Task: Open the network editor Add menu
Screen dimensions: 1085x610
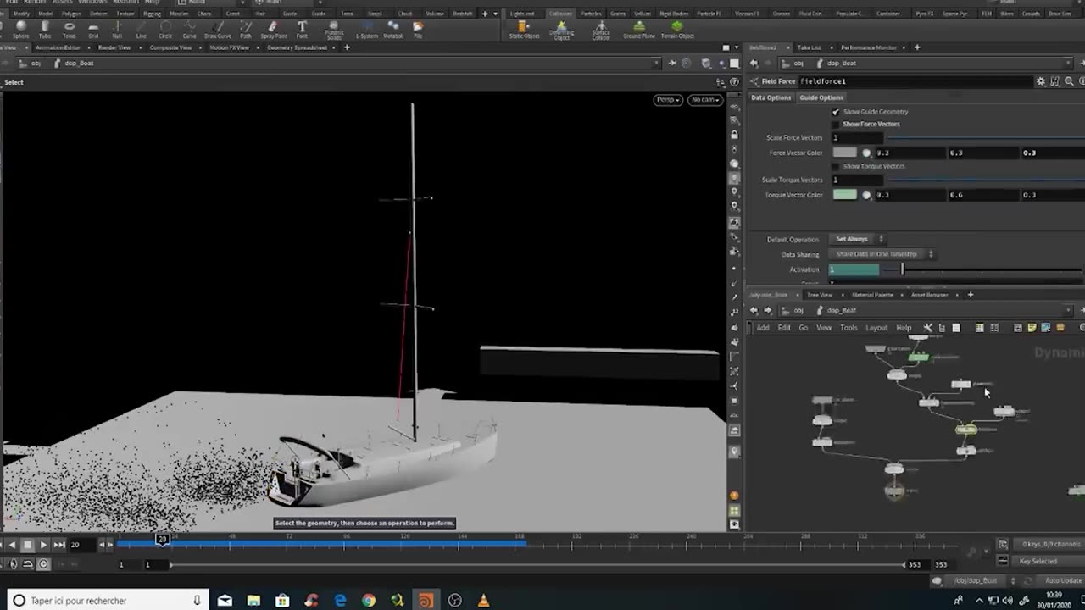Action: point(763,328)
